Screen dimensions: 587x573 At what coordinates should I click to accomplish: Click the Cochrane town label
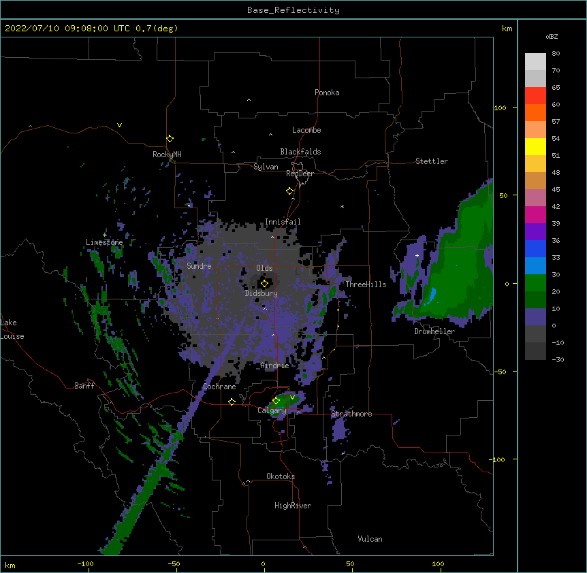click(x=219, y=387)
